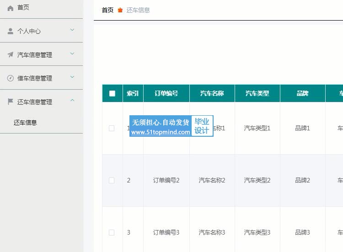Check the checkbox for row 2

point(112,181)
